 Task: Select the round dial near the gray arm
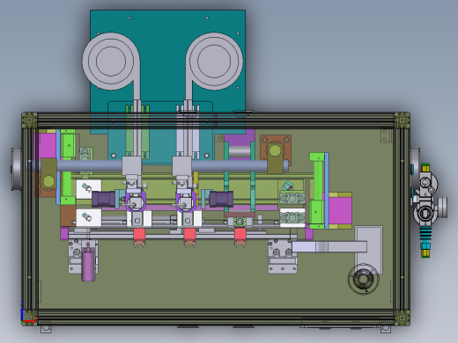(x=364, y=279)
